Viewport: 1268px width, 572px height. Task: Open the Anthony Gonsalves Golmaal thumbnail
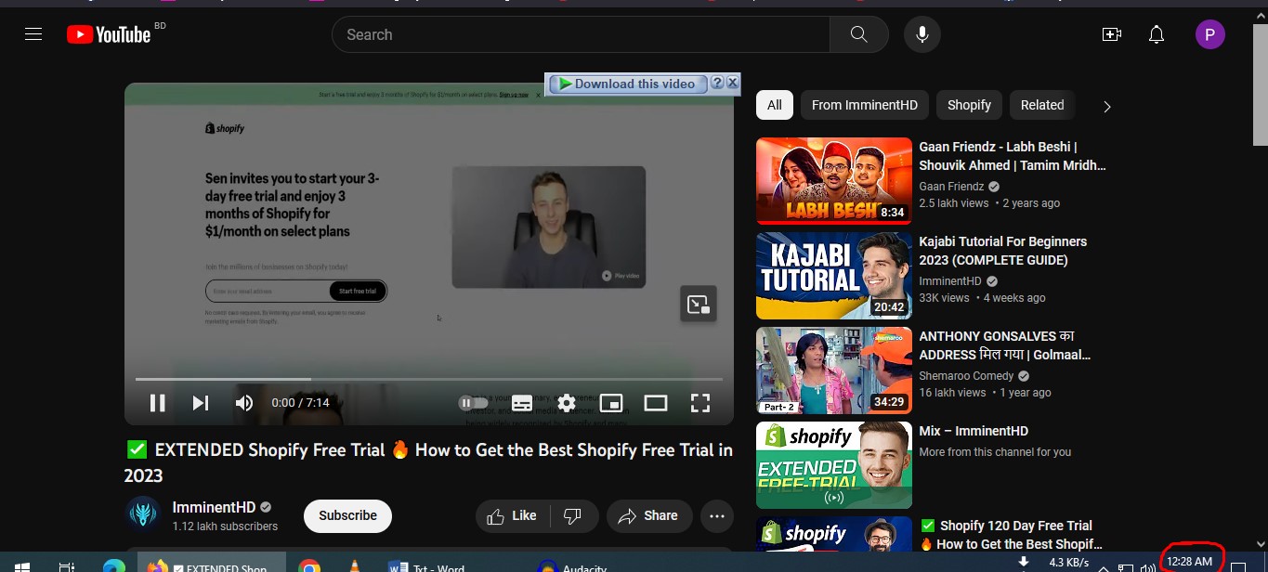pyautogui.click(x=834, y=370)
